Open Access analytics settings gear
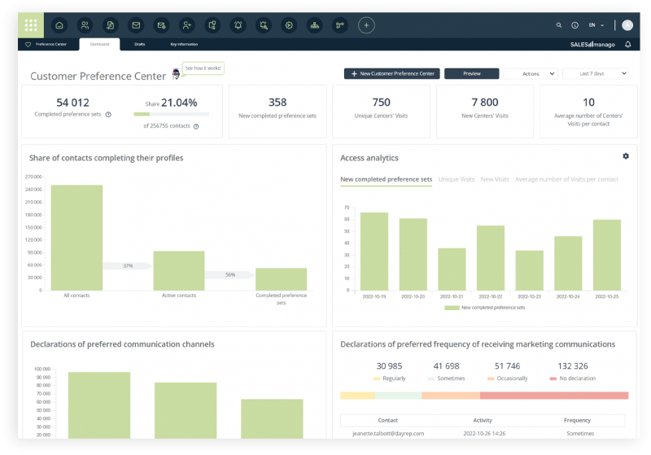651x455 pixels. [626, 156]
